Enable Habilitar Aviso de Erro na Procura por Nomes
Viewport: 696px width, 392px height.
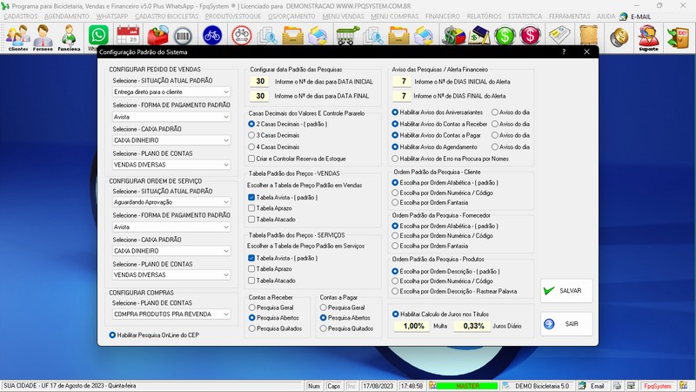tap(450, 159)
